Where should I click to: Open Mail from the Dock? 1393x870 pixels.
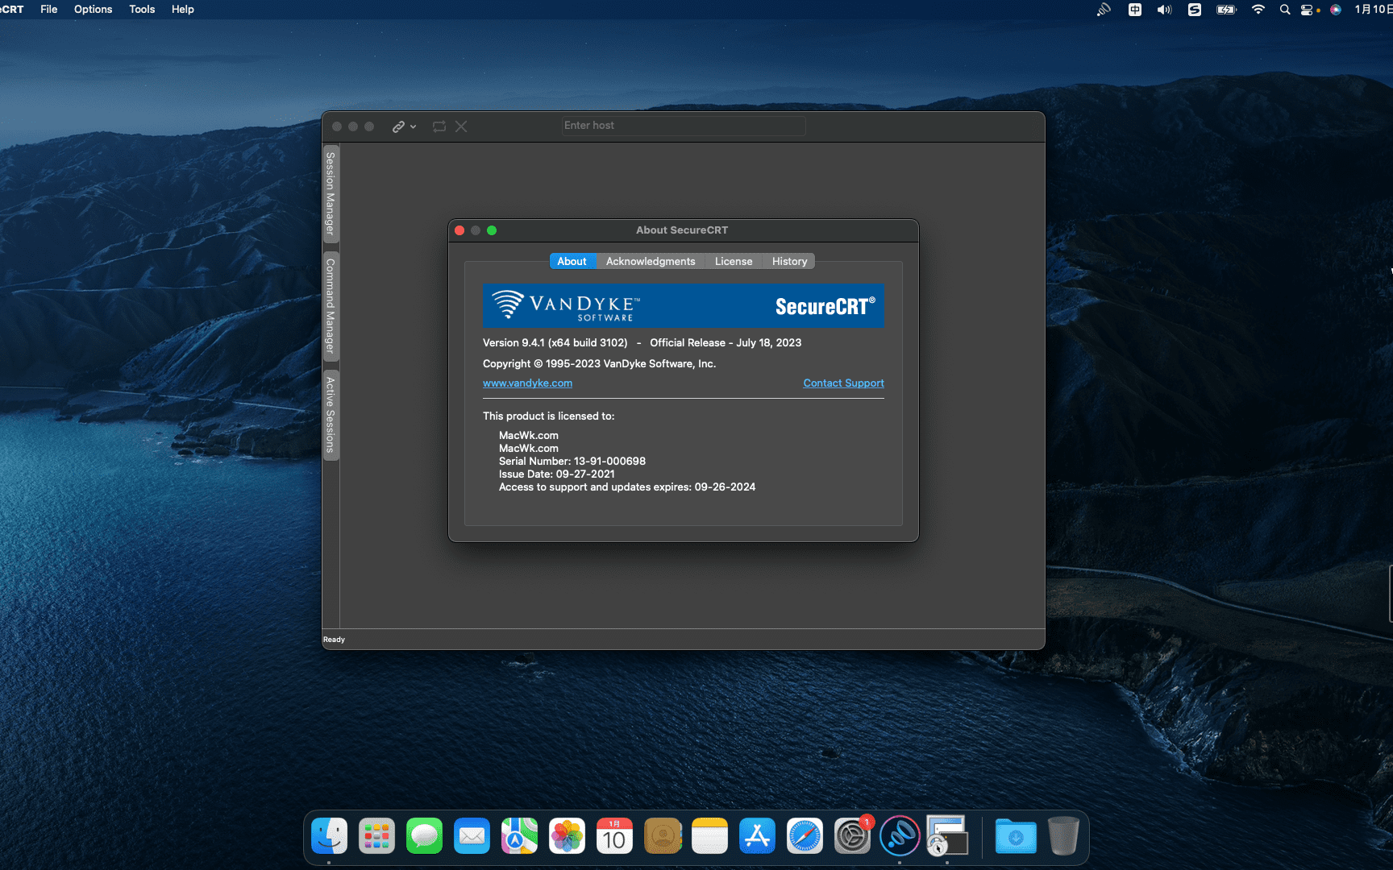tap(472, 836)
